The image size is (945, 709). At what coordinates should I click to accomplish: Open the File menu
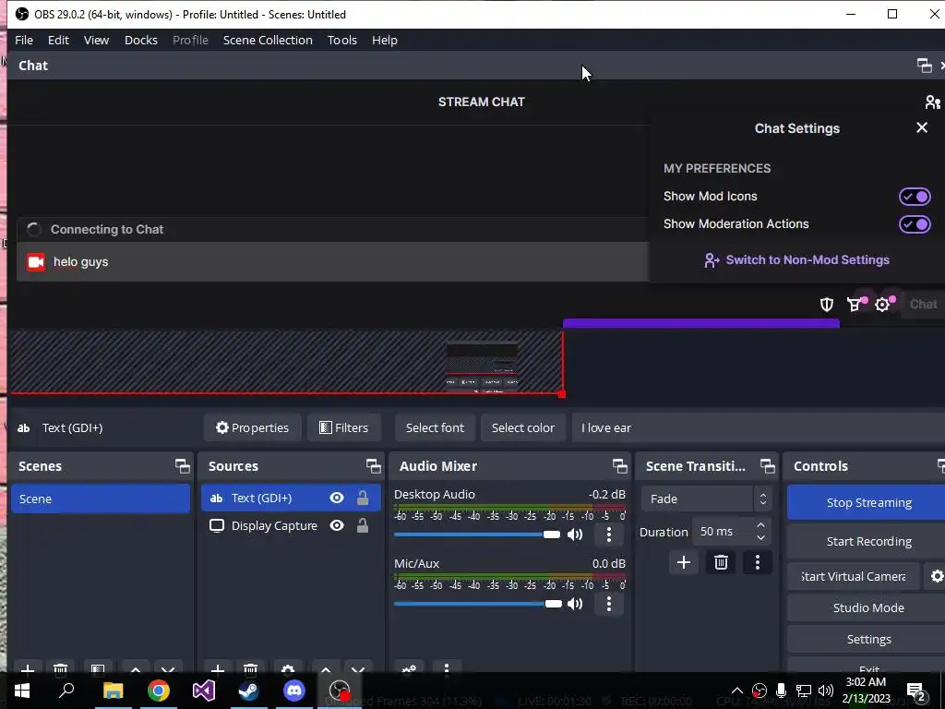[24, 40]
